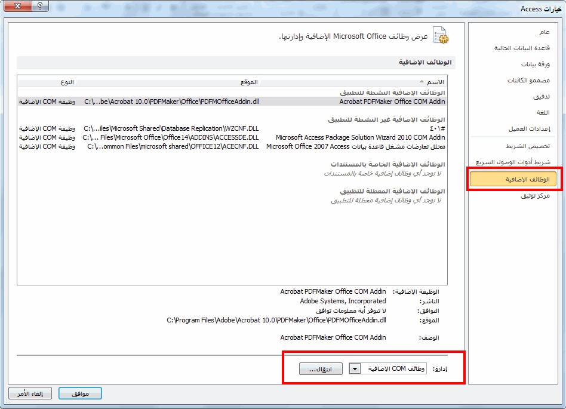Click the Name column sort arrow
The width and height of the screenshot is (566, 409).
pyautogui.click(x=422, y=82)
